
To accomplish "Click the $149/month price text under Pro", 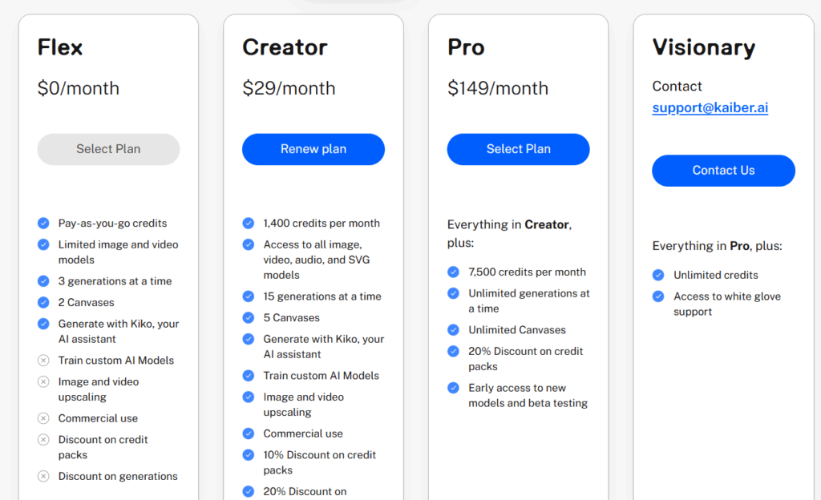I will [x=497, y=88].
